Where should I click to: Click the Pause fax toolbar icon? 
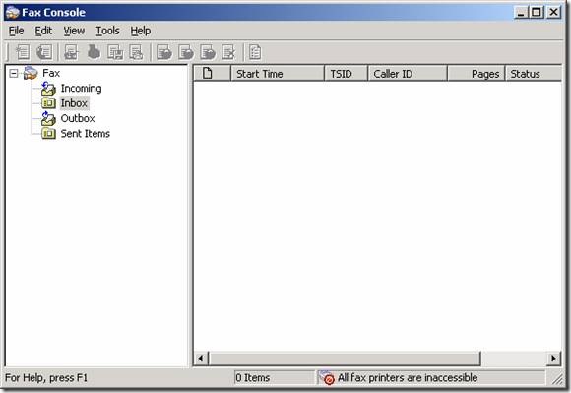point(163,52)
